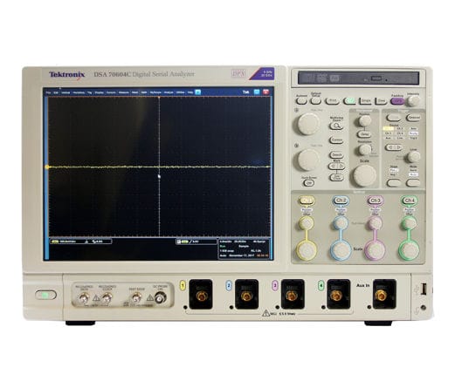Click the large horizontal Scale knob
This screenshot has width=455, height=388.
(364, 175)
